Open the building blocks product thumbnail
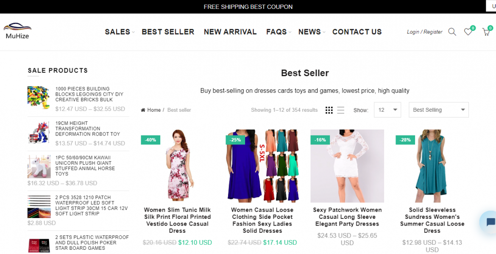The image size is (496, 254). click(39, 97)
